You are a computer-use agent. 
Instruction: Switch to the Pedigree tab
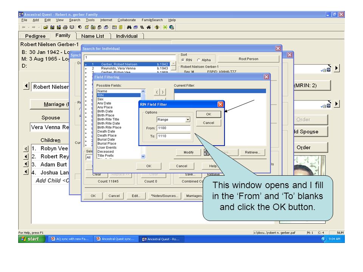[35, 36]
